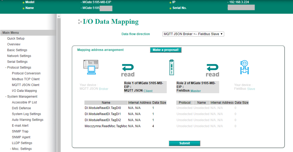Click the Fieldbus Master role link
The height and width of the screenshot is (152, 293).
[x=195, y=91]
